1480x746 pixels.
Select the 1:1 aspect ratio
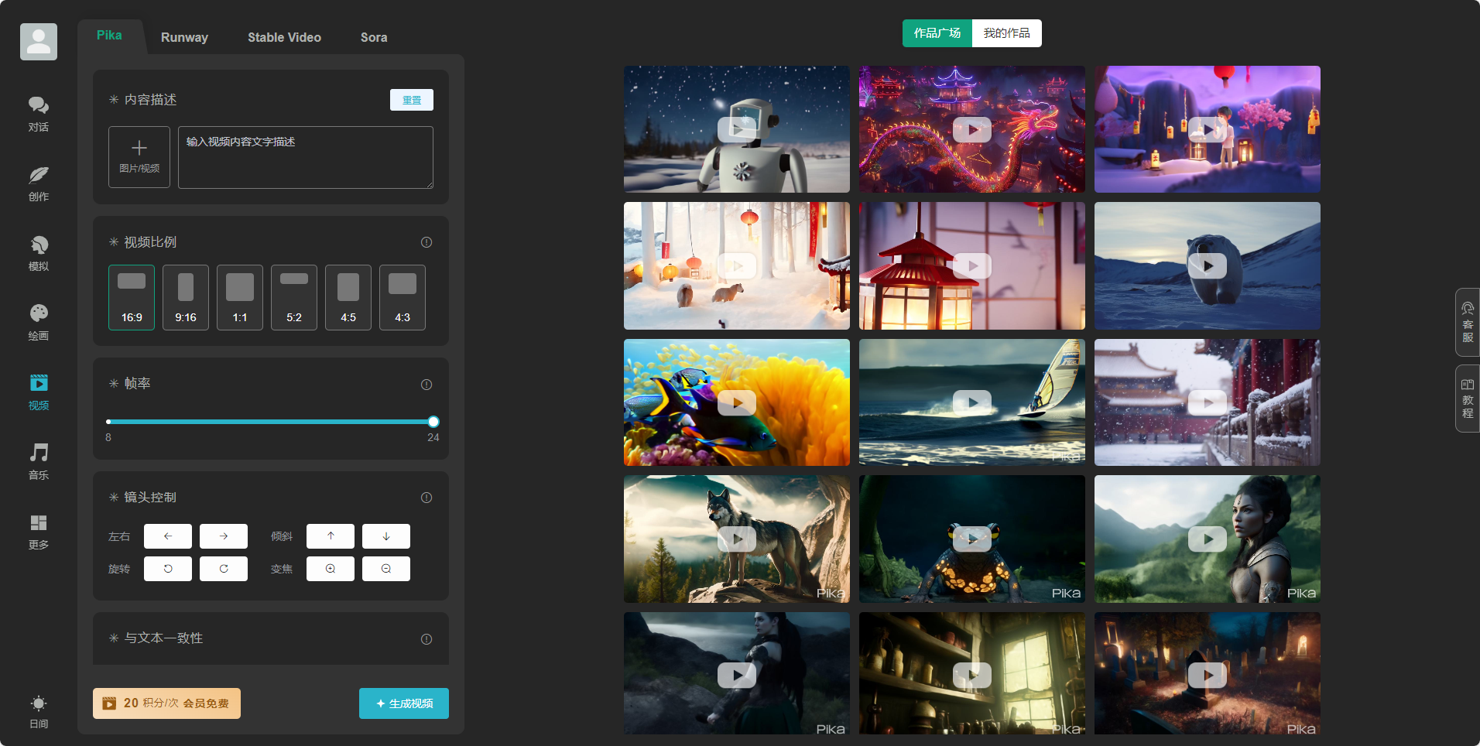tap(240, 298)
